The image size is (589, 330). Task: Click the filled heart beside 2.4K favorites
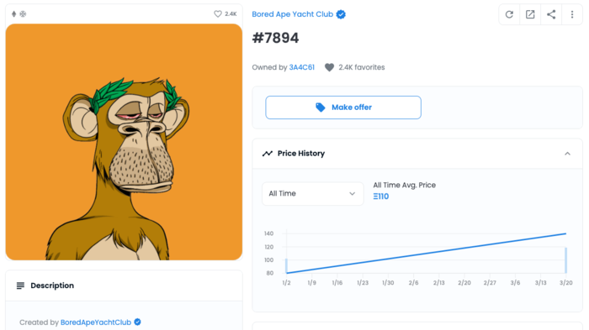coord(330,67)
